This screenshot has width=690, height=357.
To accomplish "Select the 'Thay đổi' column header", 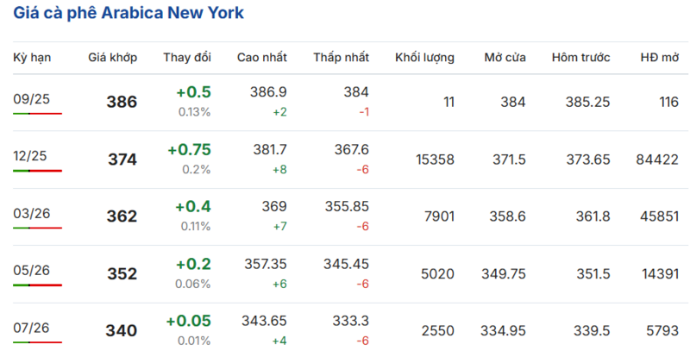I will (187, 58).
